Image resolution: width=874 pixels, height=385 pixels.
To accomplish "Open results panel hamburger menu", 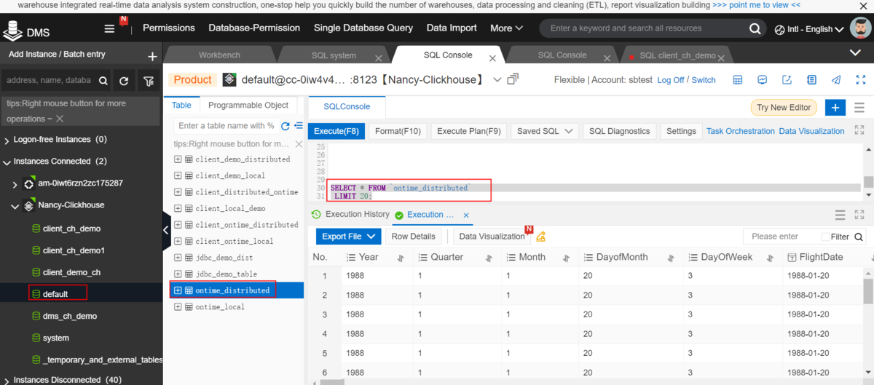I will (840, 215).
